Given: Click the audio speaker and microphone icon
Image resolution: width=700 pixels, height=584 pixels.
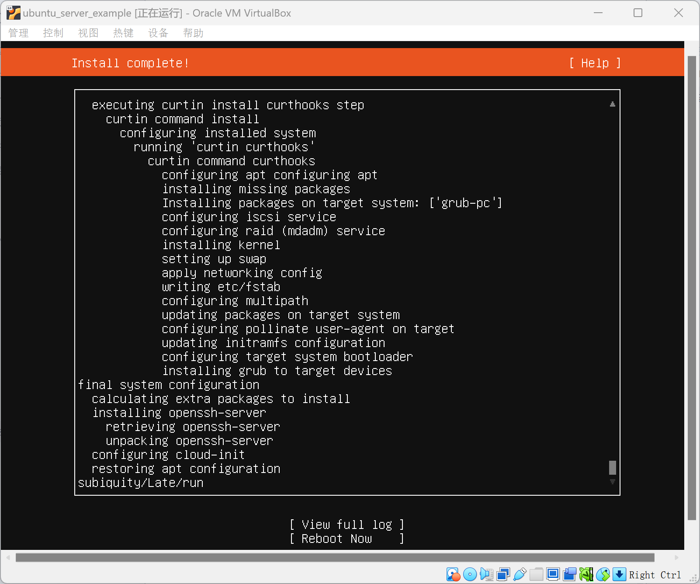Looking at the screenshot, I should (486, 574).
